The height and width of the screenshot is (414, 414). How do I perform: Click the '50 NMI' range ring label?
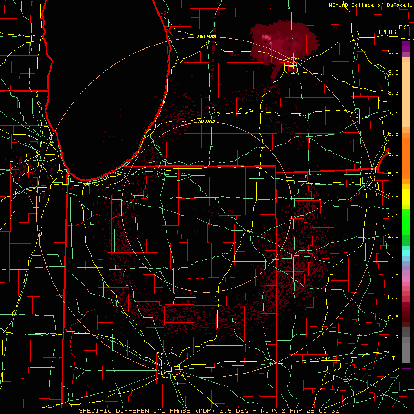point(207,121)
